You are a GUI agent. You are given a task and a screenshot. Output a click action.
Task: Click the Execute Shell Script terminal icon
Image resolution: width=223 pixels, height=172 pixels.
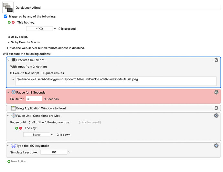(14, 60)
